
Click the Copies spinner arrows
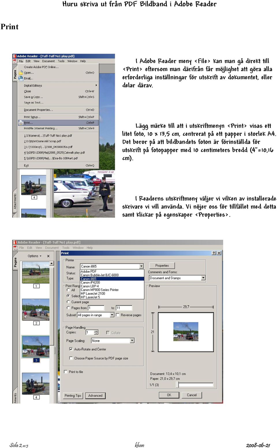coord(96,332)
